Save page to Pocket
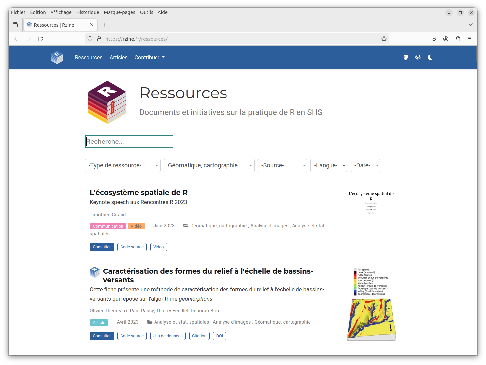This screenshot has height=365, width=486. click(x=434, y=39)
